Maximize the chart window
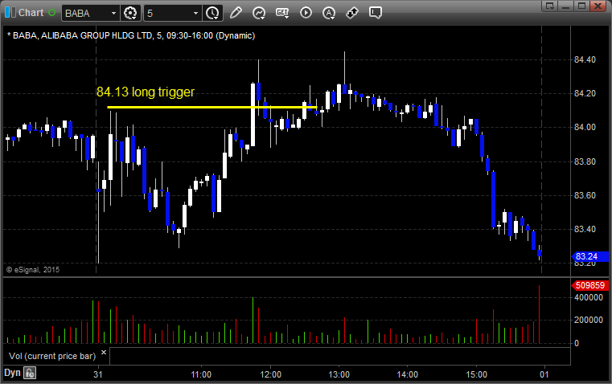612x384 pixels. 581,6
